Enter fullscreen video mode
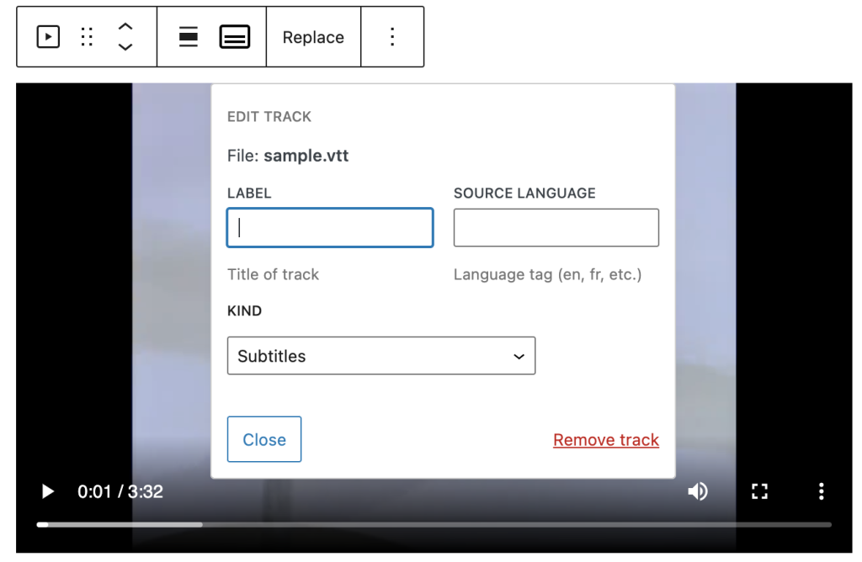This screenshot has height=562, width=862. point(759,491)
